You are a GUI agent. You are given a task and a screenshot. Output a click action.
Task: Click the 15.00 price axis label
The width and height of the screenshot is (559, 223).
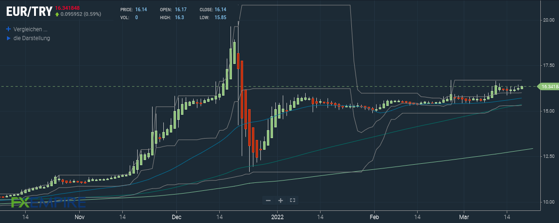click(549, 111)
